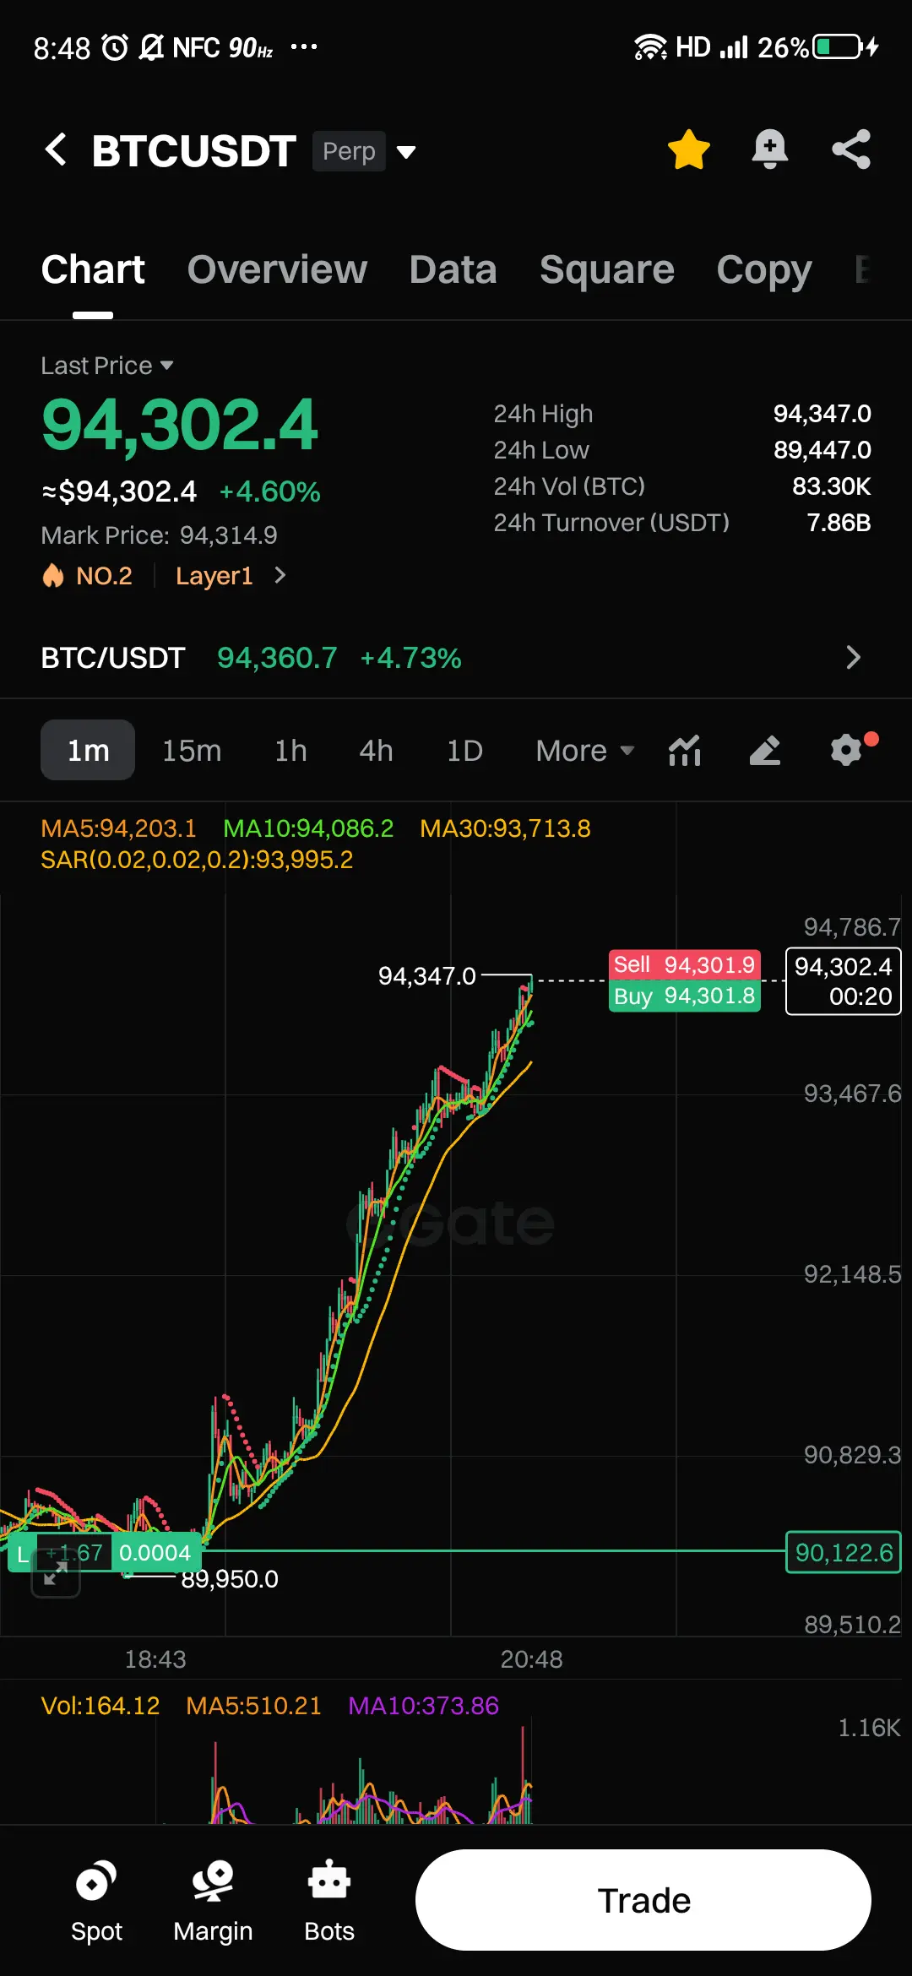Tap the Trade button
Viewport: 912px width, 1976px height.
(643, 1900)
